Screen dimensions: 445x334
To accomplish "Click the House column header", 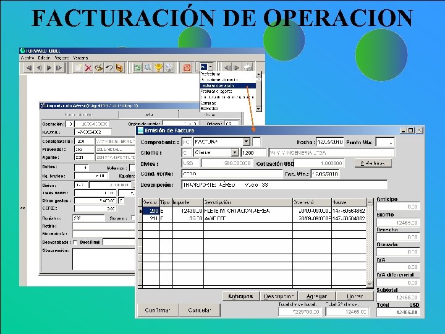I will (x=349, y=202).
